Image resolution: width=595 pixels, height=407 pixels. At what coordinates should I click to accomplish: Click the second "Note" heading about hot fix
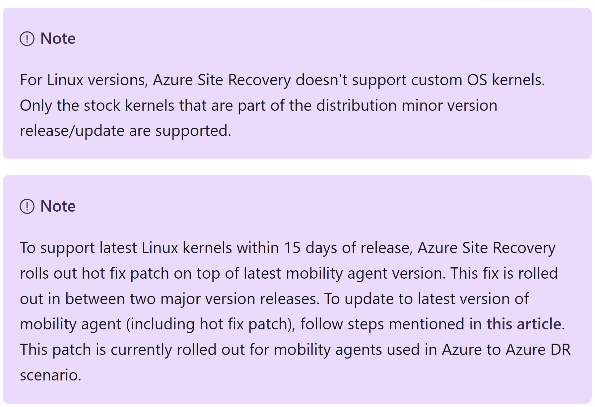click(x=58, y=206)
